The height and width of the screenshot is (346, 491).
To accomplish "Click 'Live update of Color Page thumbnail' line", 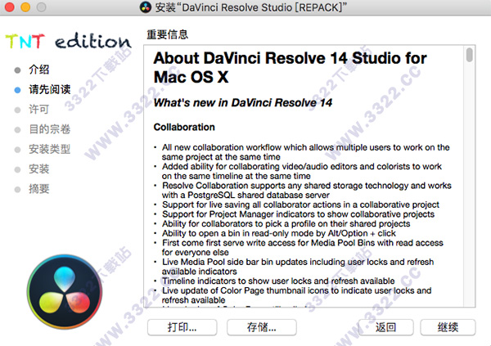I will [x=296, y=295].
